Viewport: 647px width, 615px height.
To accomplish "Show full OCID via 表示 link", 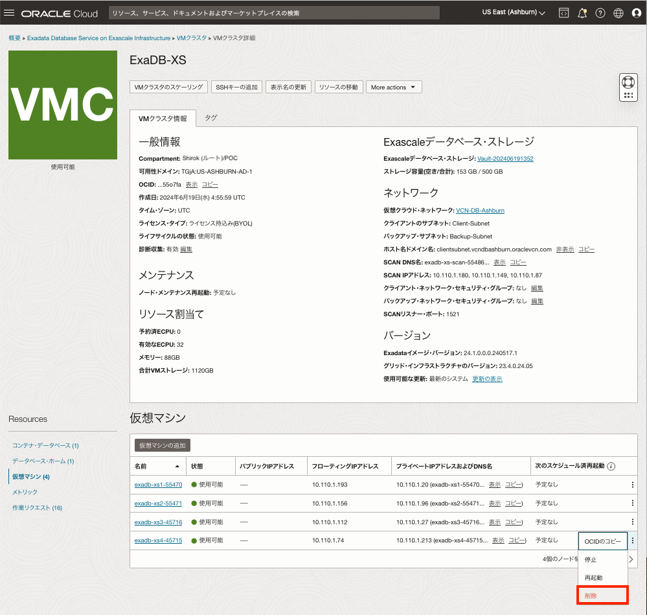I will (x=191, y=185).
